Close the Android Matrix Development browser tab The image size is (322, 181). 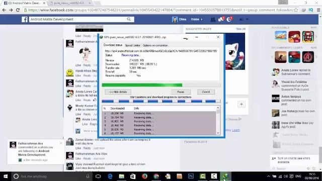pyautogui.click(x=44, y=3)
